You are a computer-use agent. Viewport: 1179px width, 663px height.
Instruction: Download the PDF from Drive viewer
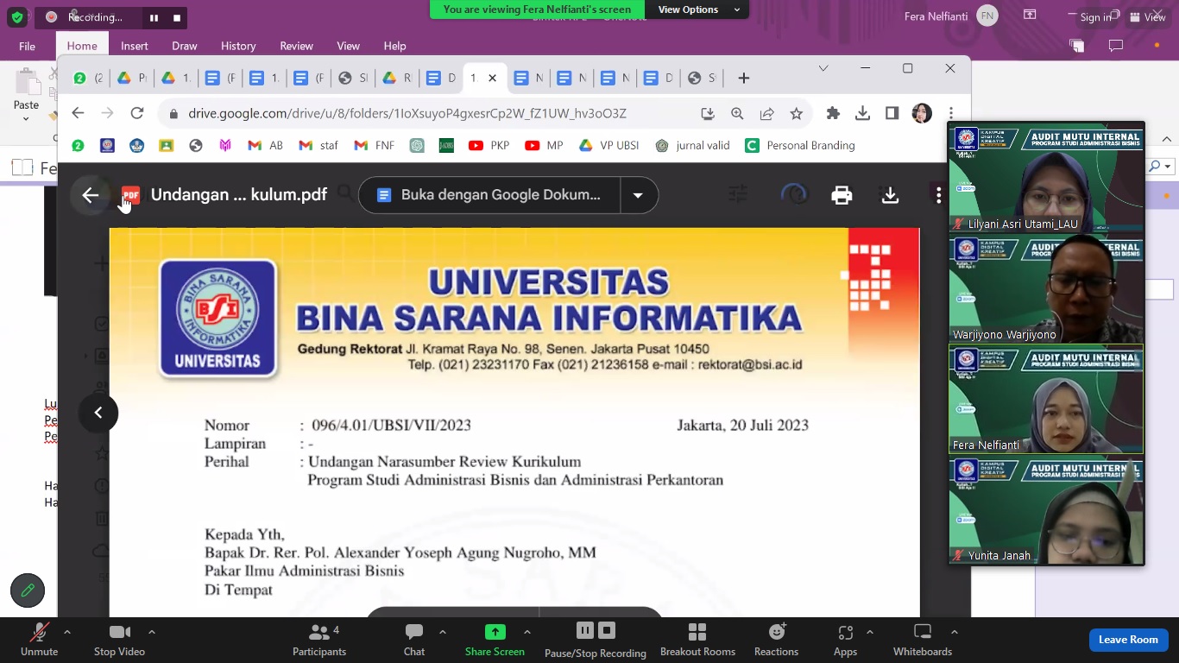[890, 195]
